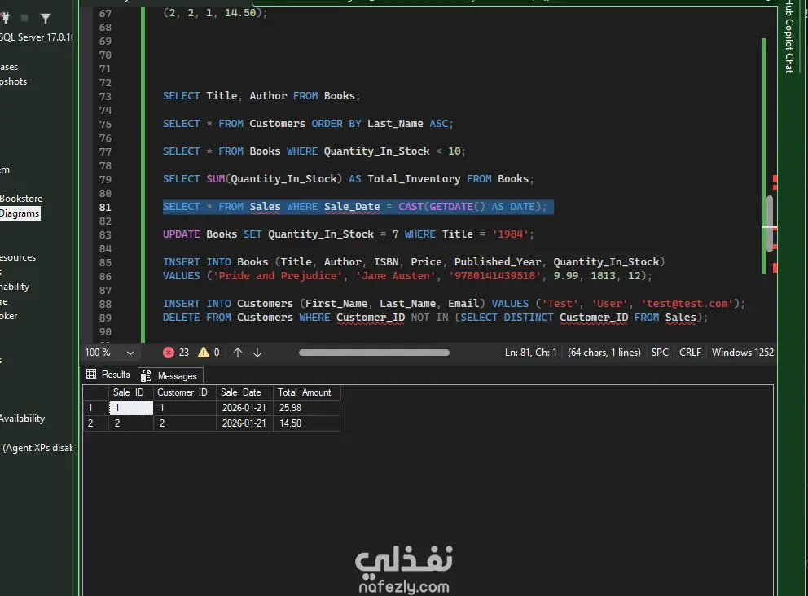
Task: Select result row header number 1
Action: (x=95, y=408)
